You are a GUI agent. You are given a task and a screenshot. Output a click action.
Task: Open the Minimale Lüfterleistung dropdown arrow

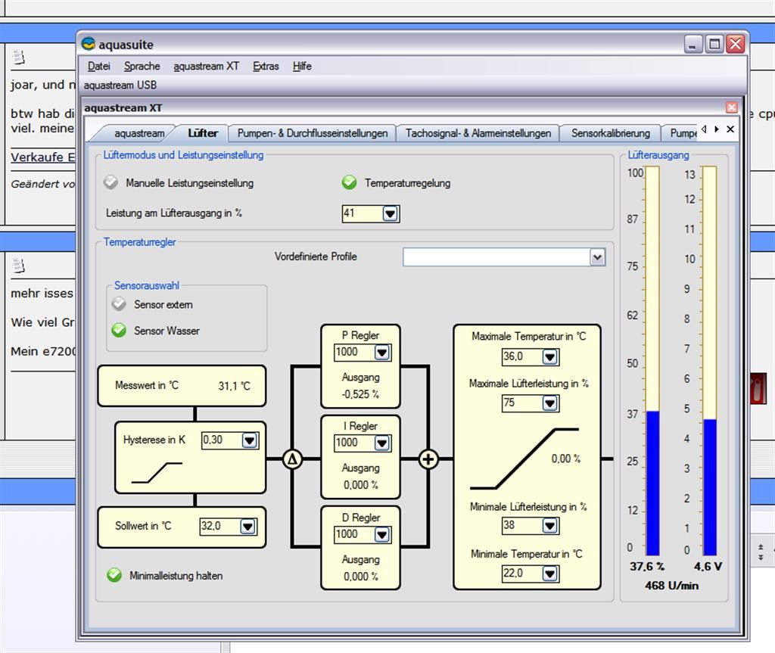click(x=549, y=525)
